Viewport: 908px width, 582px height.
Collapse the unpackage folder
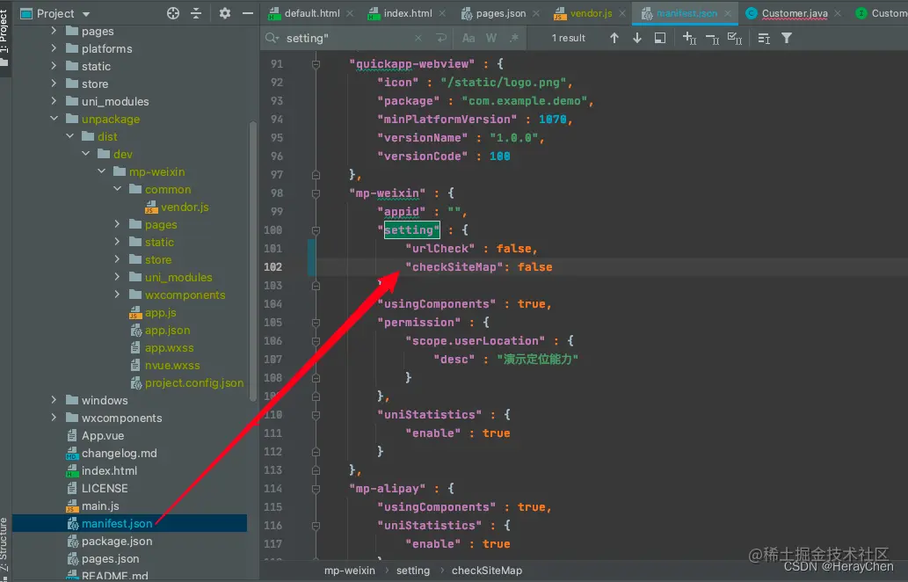54,119
